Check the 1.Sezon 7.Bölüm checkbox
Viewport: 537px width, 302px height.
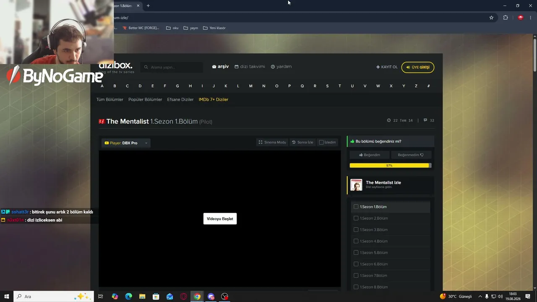tap(356, 276)
